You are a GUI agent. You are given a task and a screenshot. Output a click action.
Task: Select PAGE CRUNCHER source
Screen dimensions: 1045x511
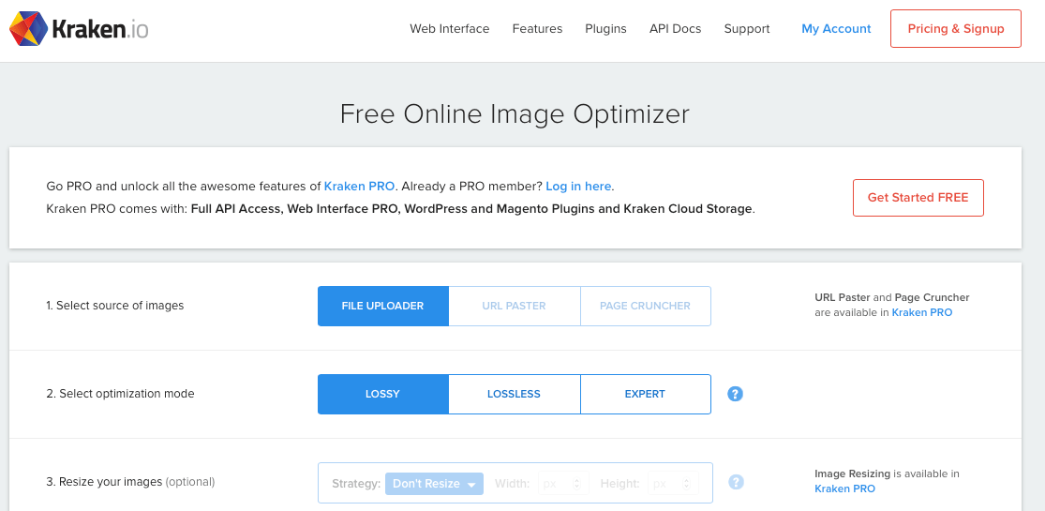click(645, 307)
